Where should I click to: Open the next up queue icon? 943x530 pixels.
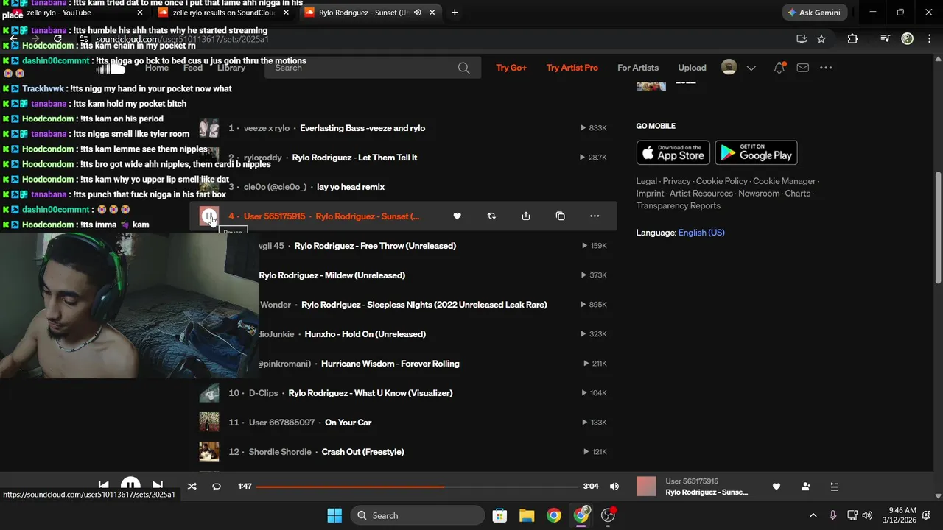pyautogui.click(x=834, y=487)
